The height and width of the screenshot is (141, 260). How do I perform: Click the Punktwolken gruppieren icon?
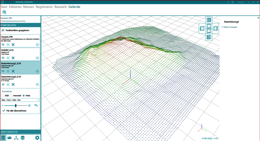coord(3,30)
